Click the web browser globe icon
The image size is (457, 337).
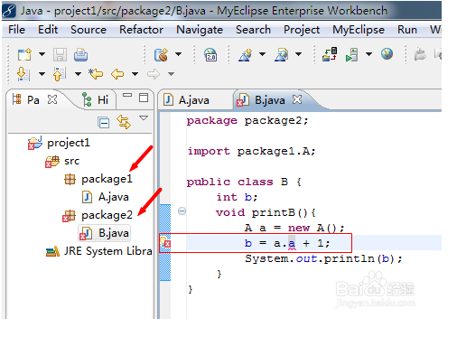(x=387, y=54)
